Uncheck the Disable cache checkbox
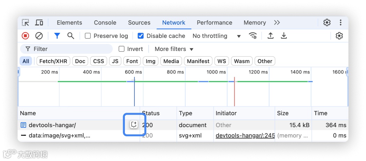This screenshot has width=366, height=161. click(x=141, y=36)
